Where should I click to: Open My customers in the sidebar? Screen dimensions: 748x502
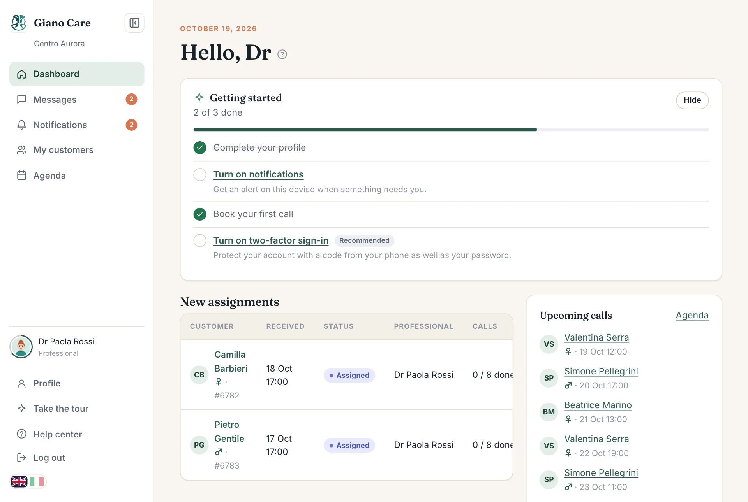77,150
